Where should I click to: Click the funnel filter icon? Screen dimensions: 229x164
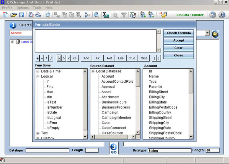click(x=124, y=15)
